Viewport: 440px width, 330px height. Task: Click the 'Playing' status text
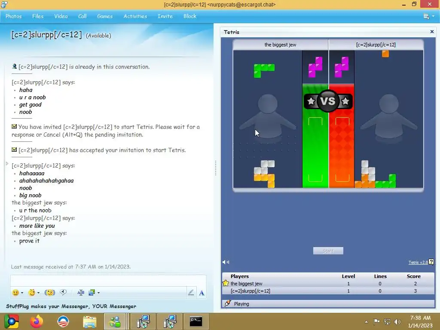point(241,304)
